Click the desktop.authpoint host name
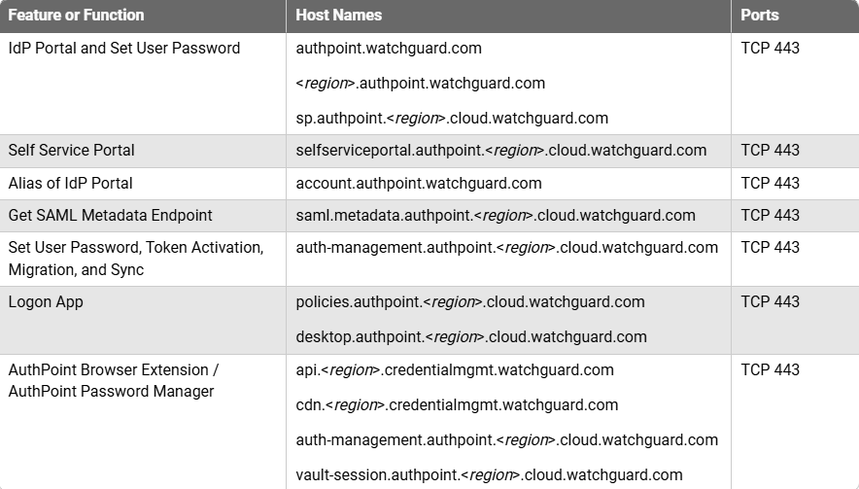859x489 pixels. coord(471,336)
